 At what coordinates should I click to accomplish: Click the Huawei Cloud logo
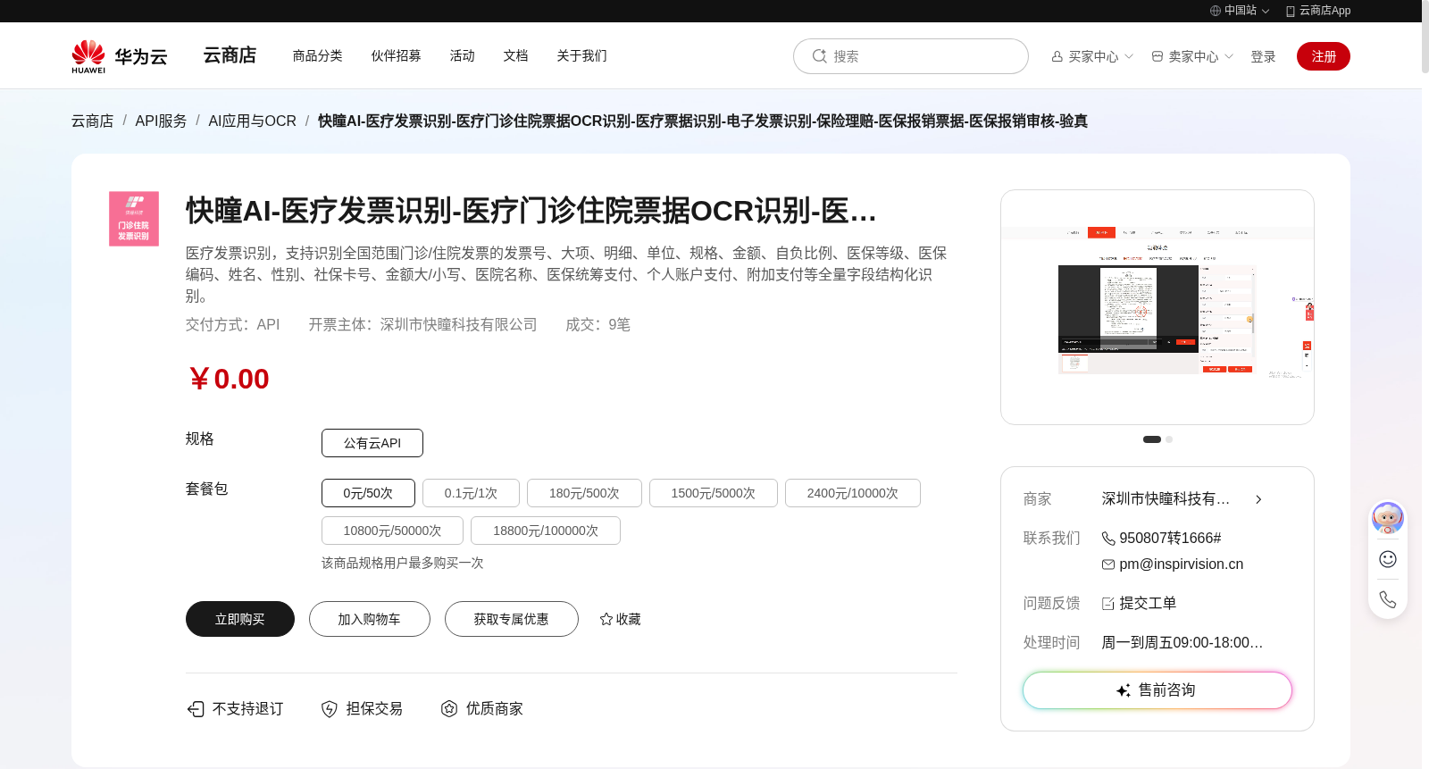(x=119, y=56)
